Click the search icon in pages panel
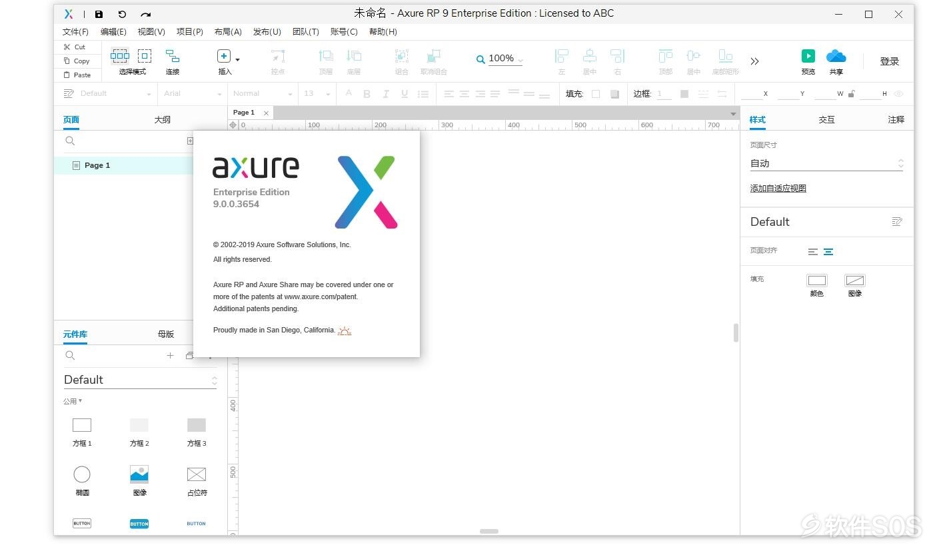Screen dimensions: 935x547 (70, 141)
